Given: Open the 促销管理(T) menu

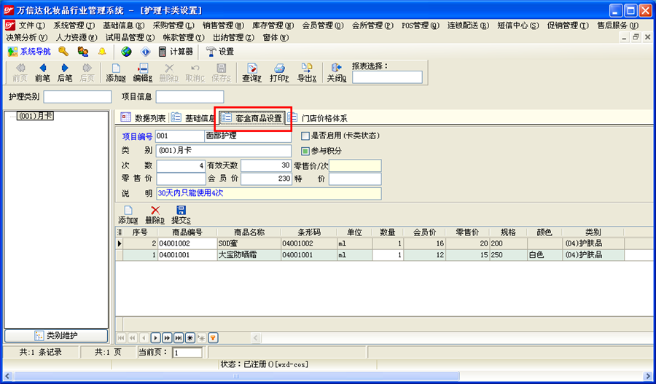Looking at the screenshot, I should [568, 26].
